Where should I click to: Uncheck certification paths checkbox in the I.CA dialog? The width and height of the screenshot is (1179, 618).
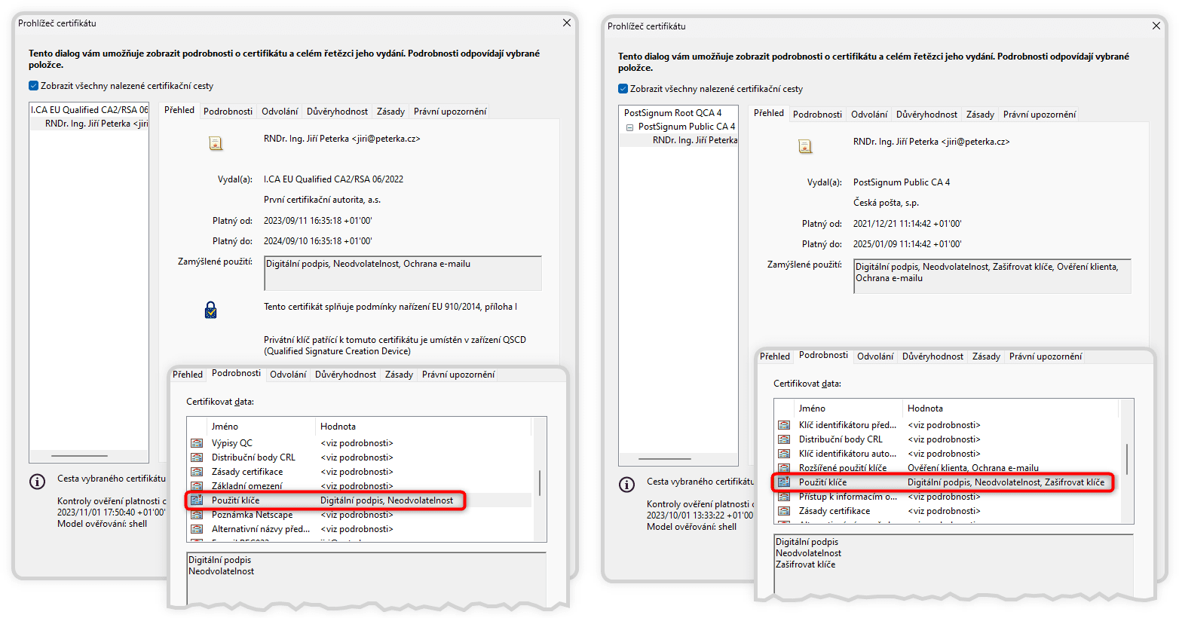[33, 86]
